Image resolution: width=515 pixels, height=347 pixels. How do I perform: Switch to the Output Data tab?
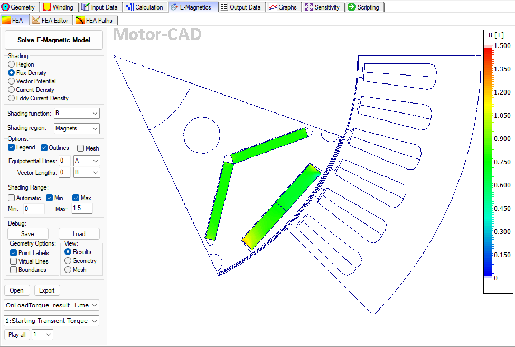click(x=241, y=7)
